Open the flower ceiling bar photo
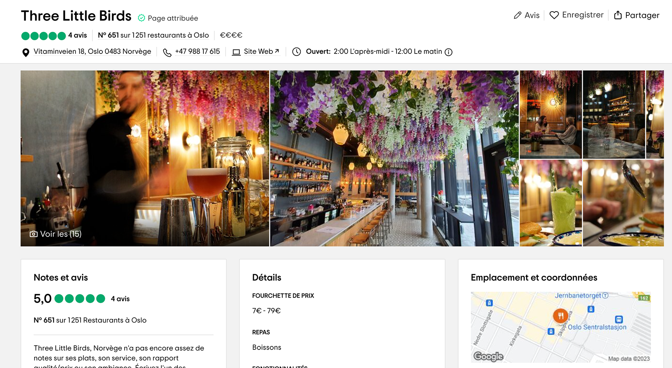 click(x=394, y=158)
